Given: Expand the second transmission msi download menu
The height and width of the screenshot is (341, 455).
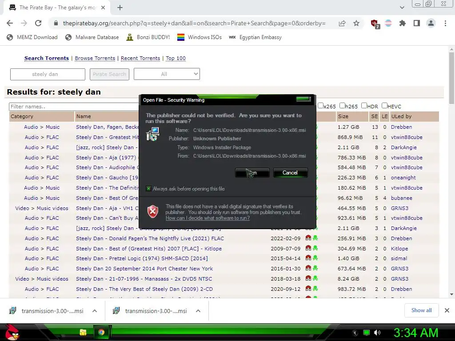Looking at the screenshot, I should pyautogui.click(x=198, y=311).
